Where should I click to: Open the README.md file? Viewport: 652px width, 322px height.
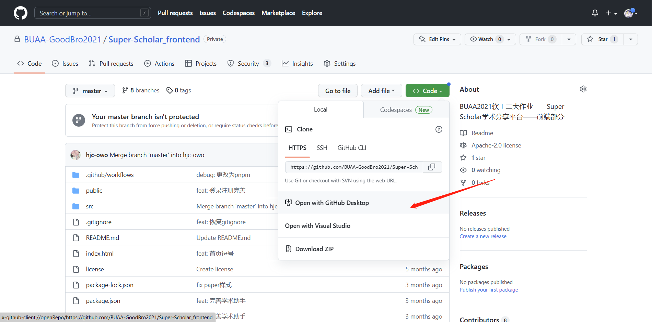(x=103, y=238)
